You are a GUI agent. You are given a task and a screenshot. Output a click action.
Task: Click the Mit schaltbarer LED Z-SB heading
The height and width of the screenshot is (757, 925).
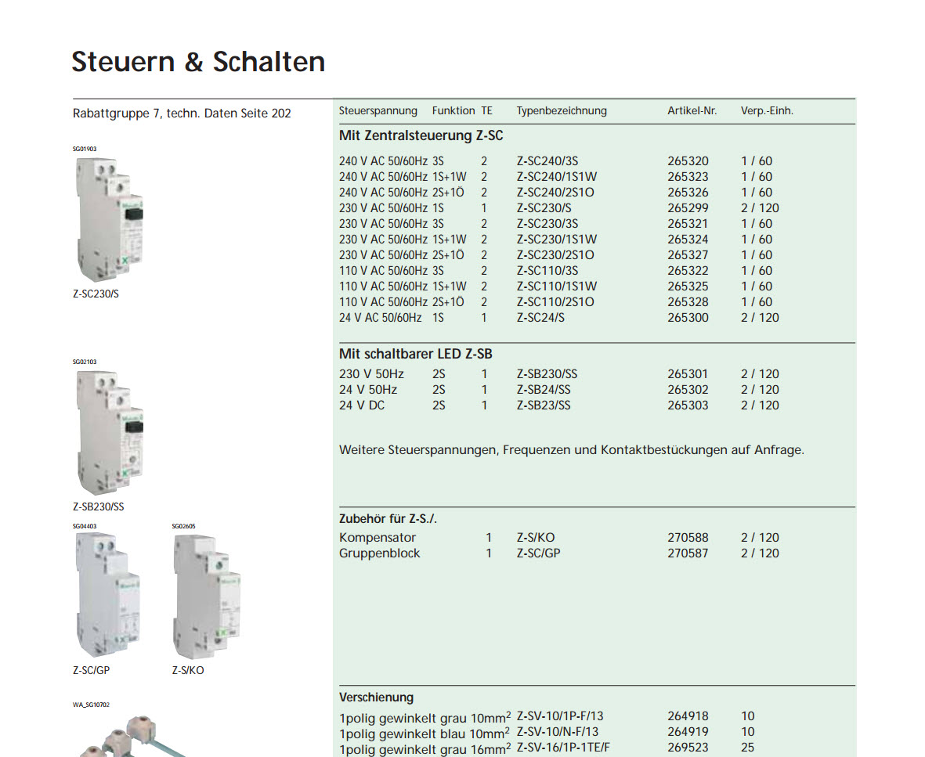click(415, 354)
